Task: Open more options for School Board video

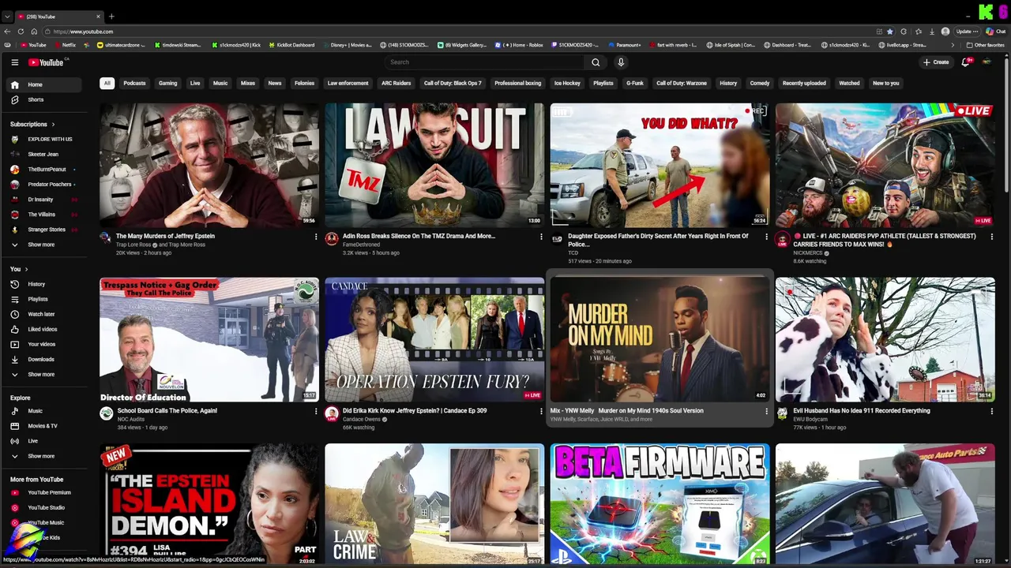Action: click(316, 411)
